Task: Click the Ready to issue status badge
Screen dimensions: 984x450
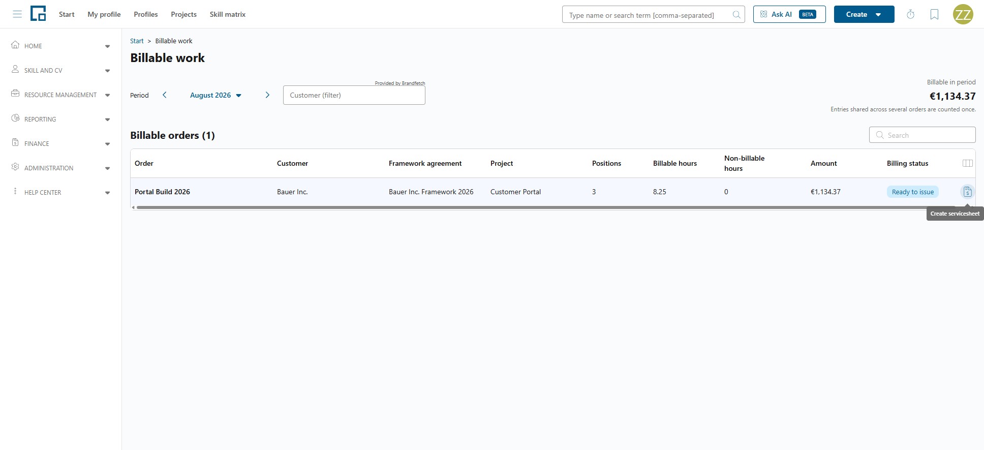Action: click(913, 192)
